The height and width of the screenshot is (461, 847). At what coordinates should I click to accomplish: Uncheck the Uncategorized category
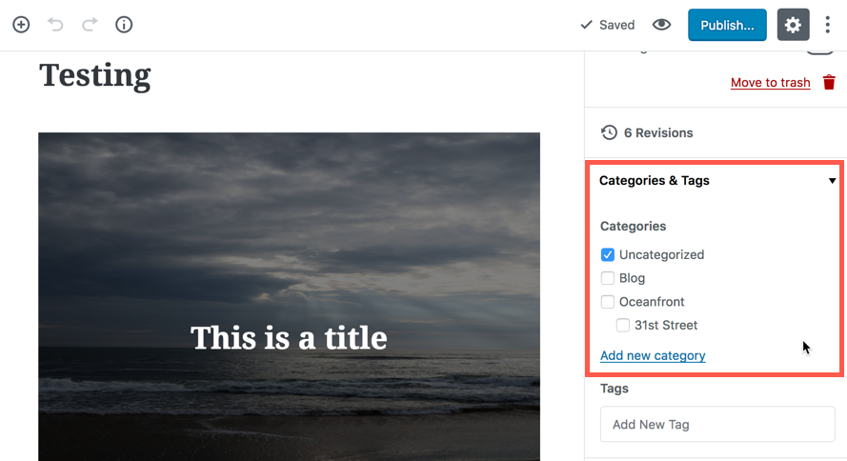608,255
